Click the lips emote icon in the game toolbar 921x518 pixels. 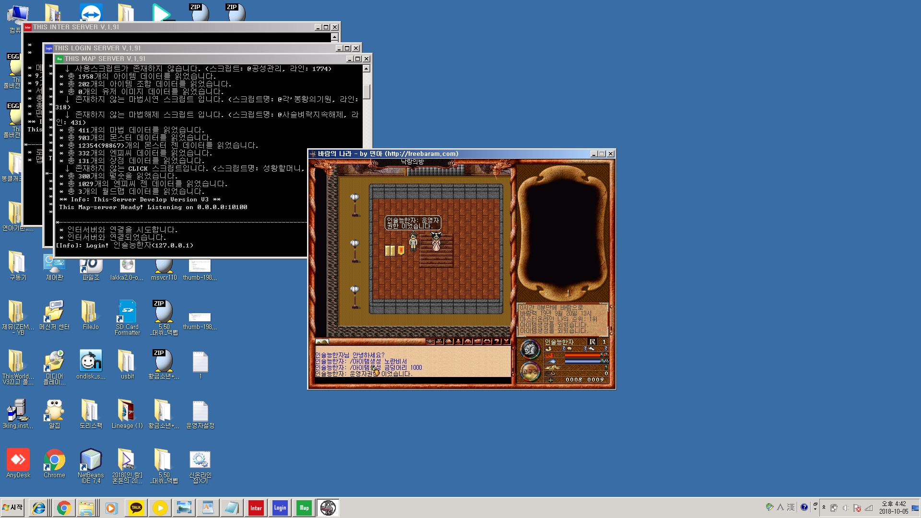coord(487,341)
